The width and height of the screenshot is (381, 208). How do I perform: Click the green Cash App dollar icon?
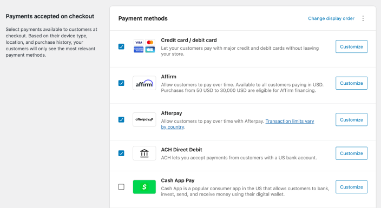pos(144,187)
